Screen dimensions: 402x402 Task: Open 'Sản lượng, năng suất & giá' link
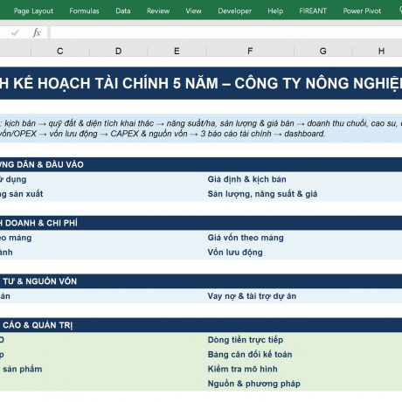pyautogui.click(x=262, y=194)
